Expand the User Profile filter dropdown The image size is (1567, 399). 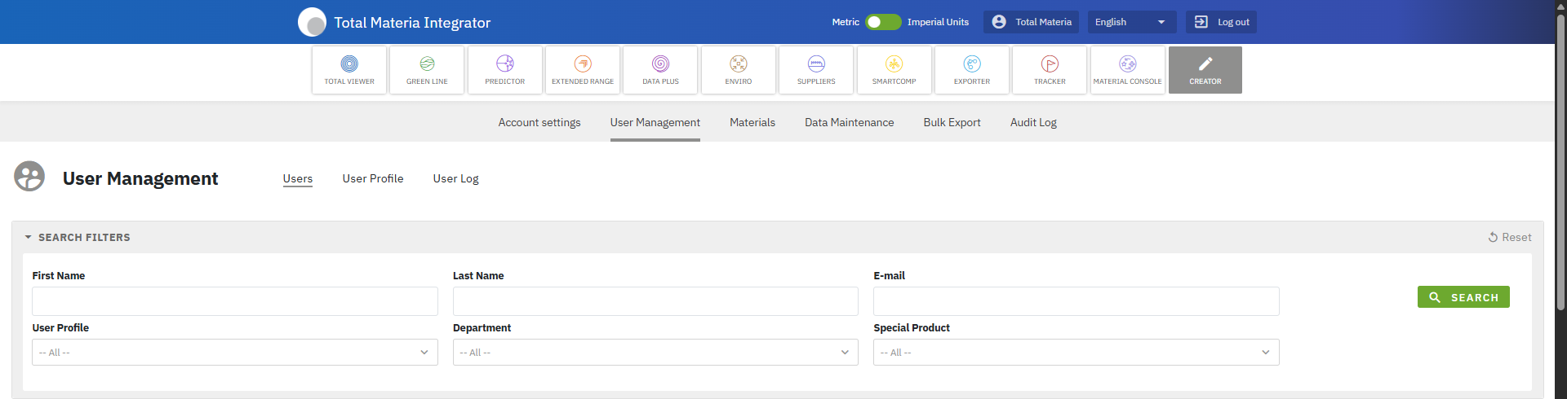pyautogui.click(x=235, y=353)
